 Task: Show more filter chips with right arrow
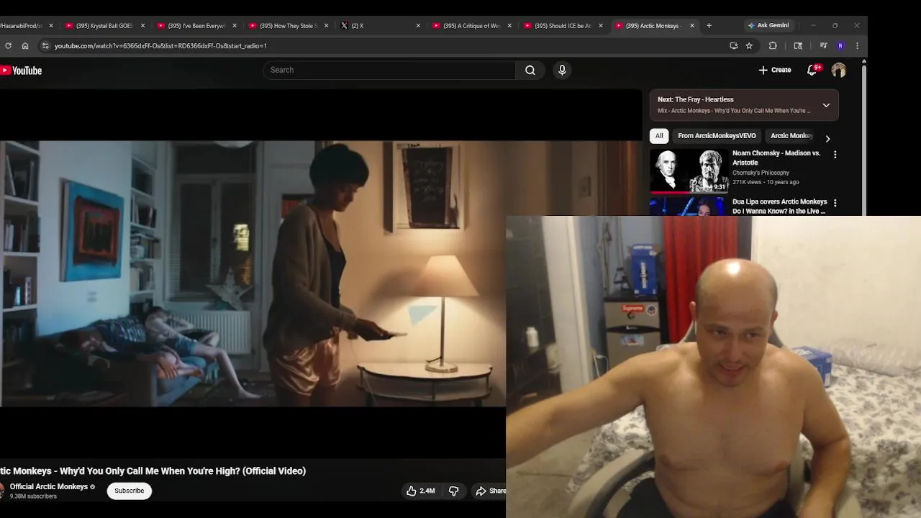(827, 138)
